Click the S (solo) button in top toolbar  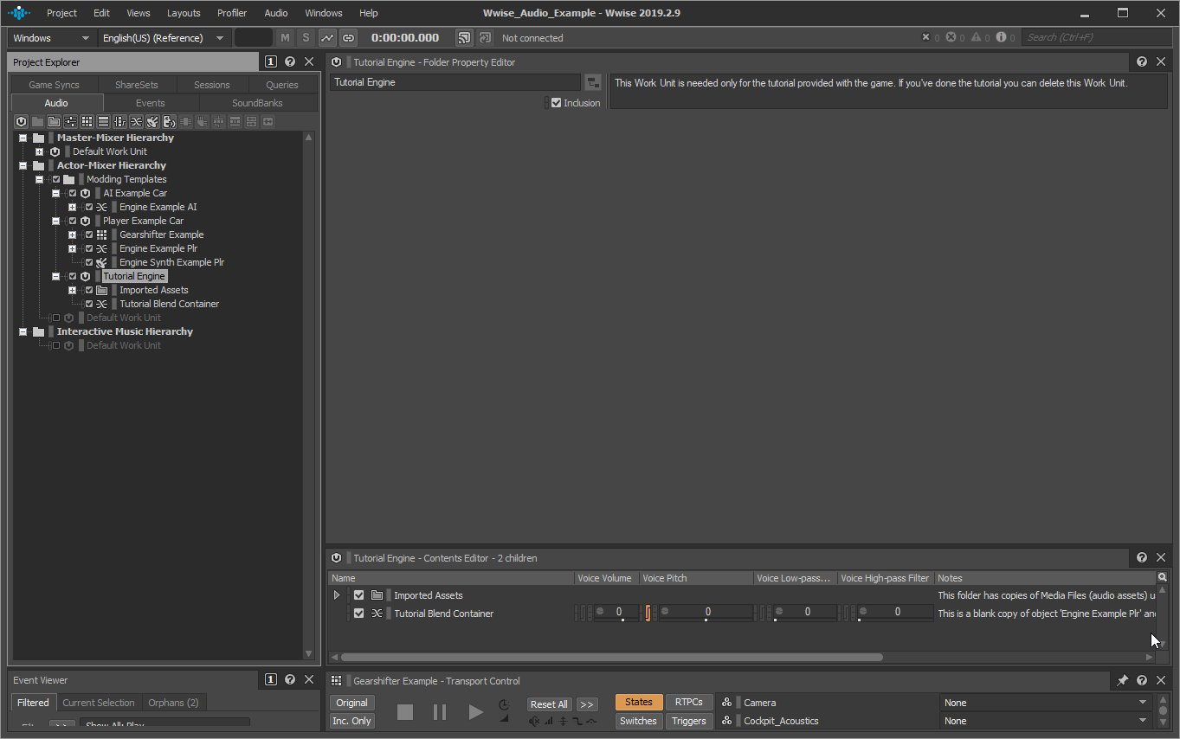[306, 37]
